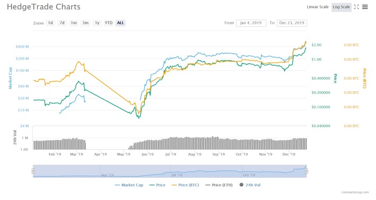376x200 pixels.
Task: Click the Feb '19 x-axis label
Action: tap(55, 155)
